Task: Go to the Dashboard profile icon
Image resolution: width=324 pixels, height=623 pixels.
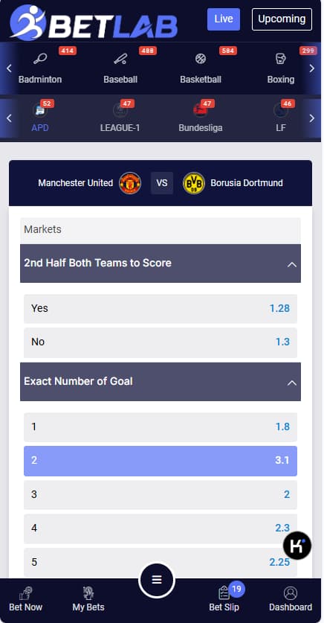Action: 291,593
